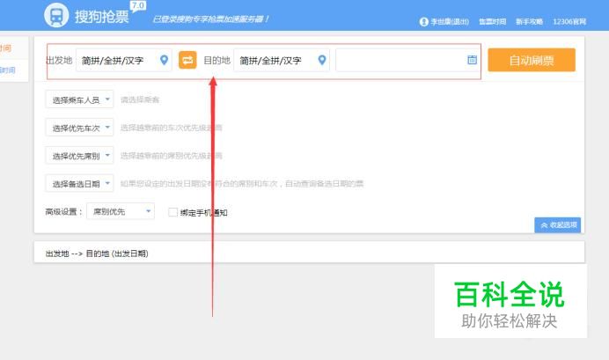The image size is (609, 360).
Task: Enable the 绑定手机通知 checkbox
Action: click(172, 212)
